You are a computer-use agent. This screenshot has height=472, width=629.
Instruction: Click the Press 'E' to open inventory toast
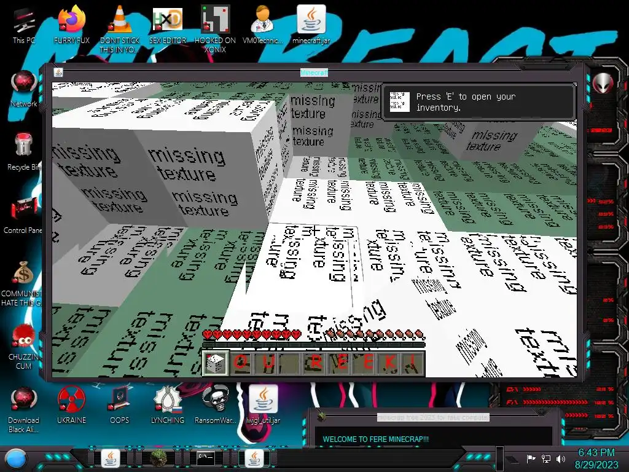480,102
